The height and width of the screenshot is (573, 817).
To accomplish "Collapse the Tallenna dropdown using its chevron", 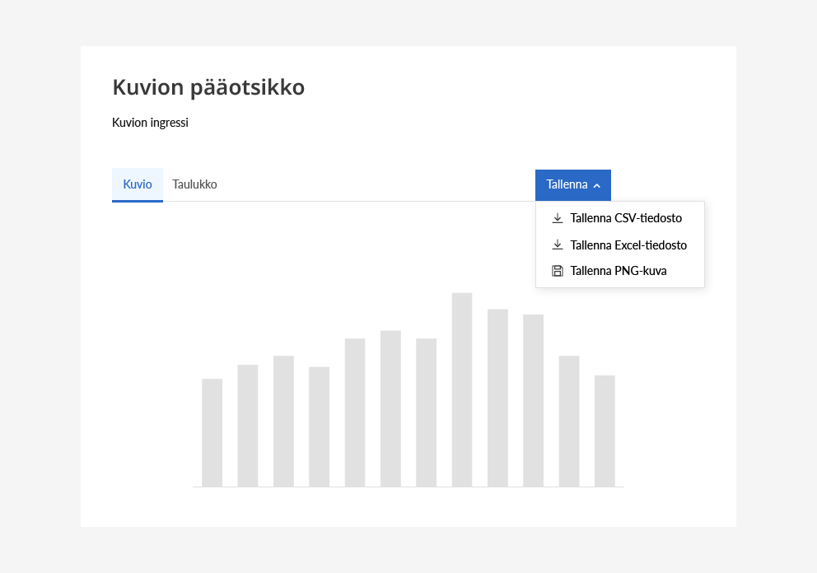I will coord(597,185).
